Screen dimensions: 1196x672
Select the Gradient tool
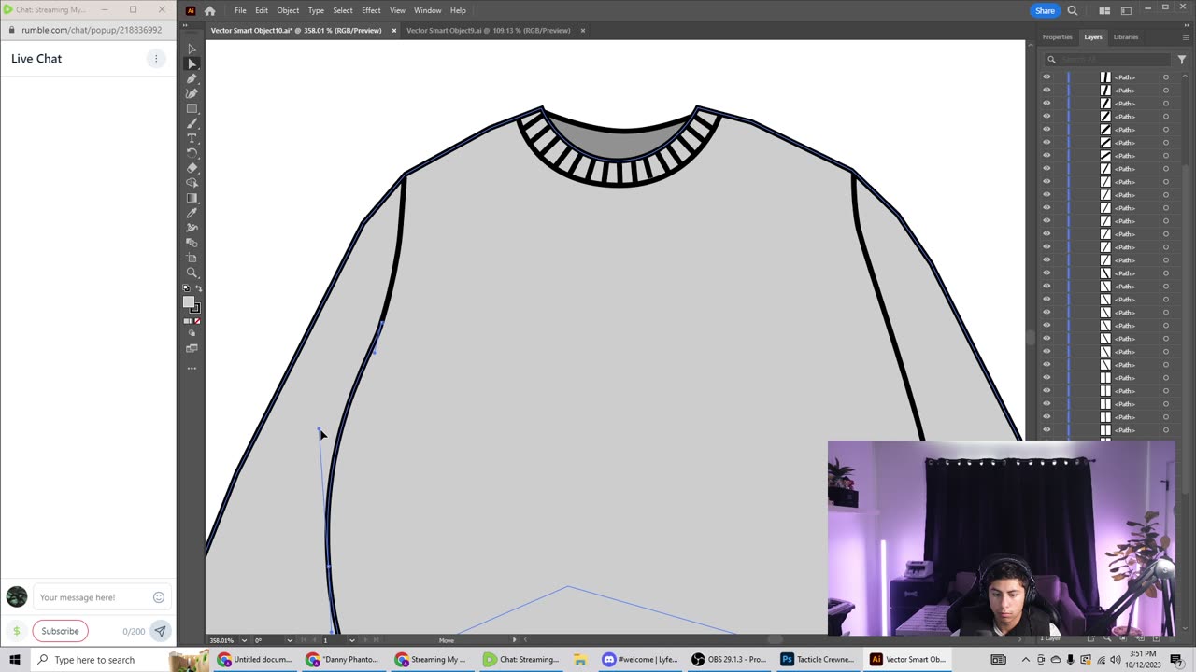192,198
